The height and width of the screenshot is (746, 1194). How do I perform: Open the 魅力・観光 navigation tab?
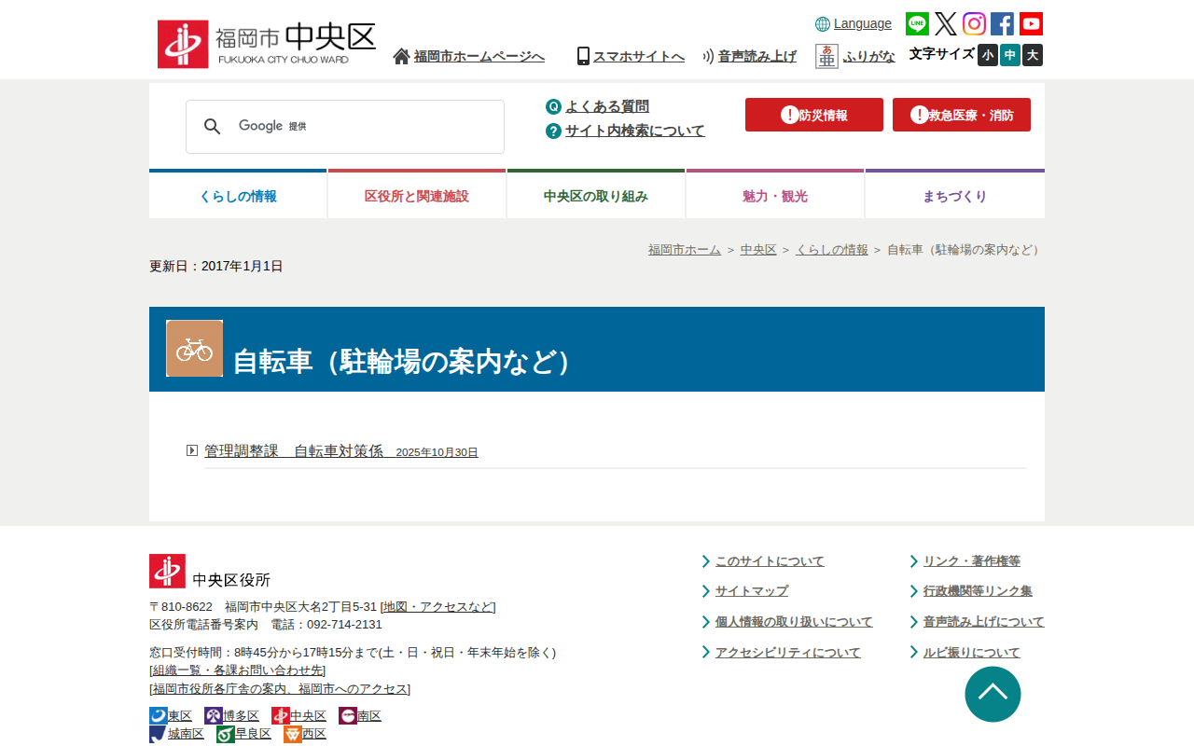pos(775,194)
